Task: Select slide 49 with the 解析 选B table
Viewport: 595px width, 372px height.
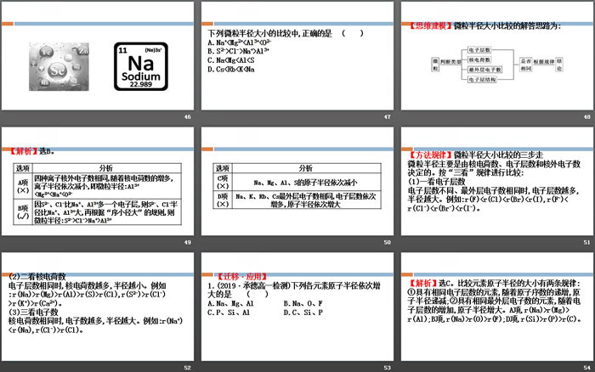Action: [98, 181]
